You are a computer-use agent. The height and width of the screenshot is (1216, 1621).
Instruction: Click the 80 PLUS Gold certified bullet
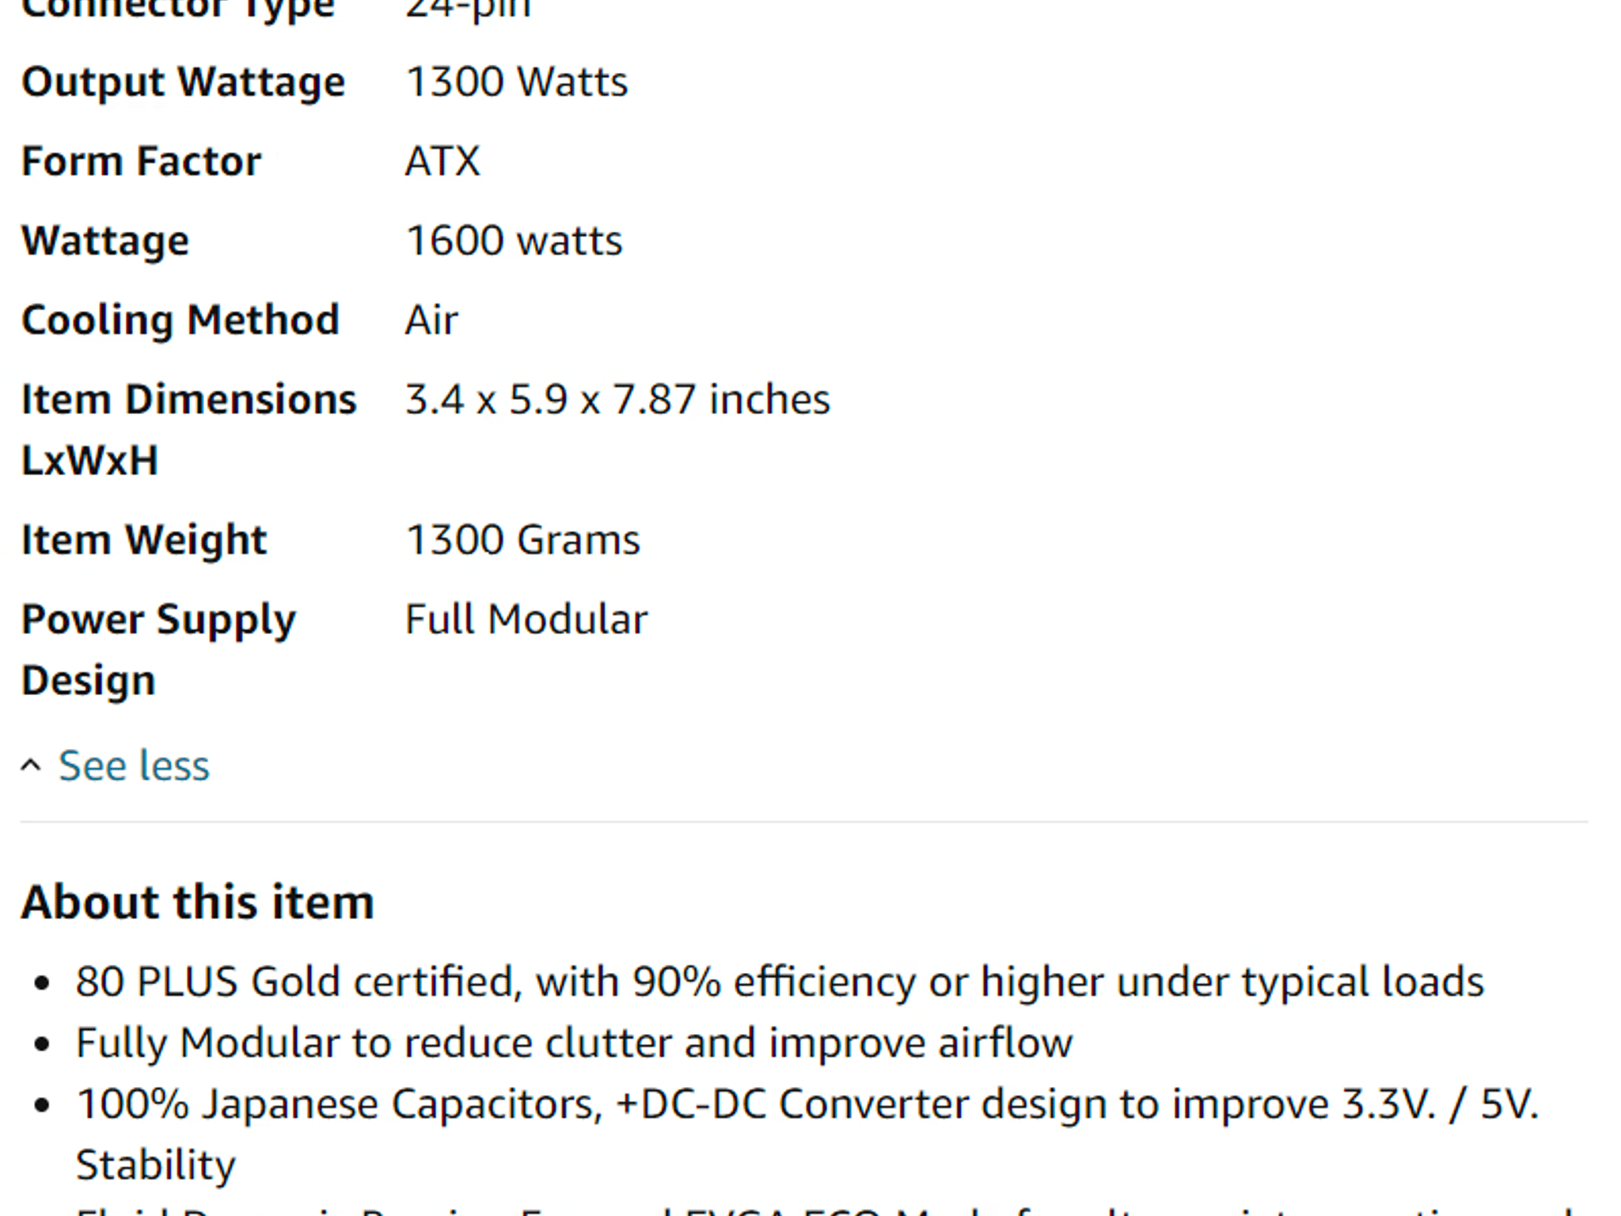[x=780, y=982]
